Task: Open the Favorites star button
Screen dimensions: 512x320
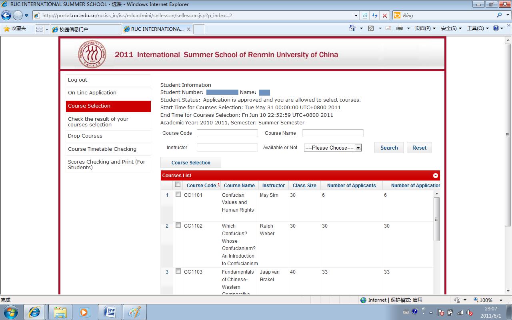Action: [15, 29]
